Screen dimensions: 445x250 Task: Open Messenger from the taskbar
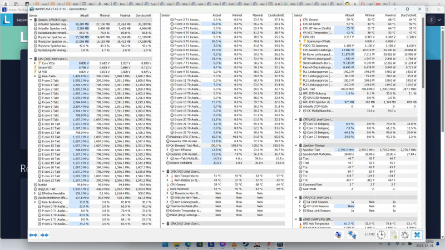click(222, 244)
